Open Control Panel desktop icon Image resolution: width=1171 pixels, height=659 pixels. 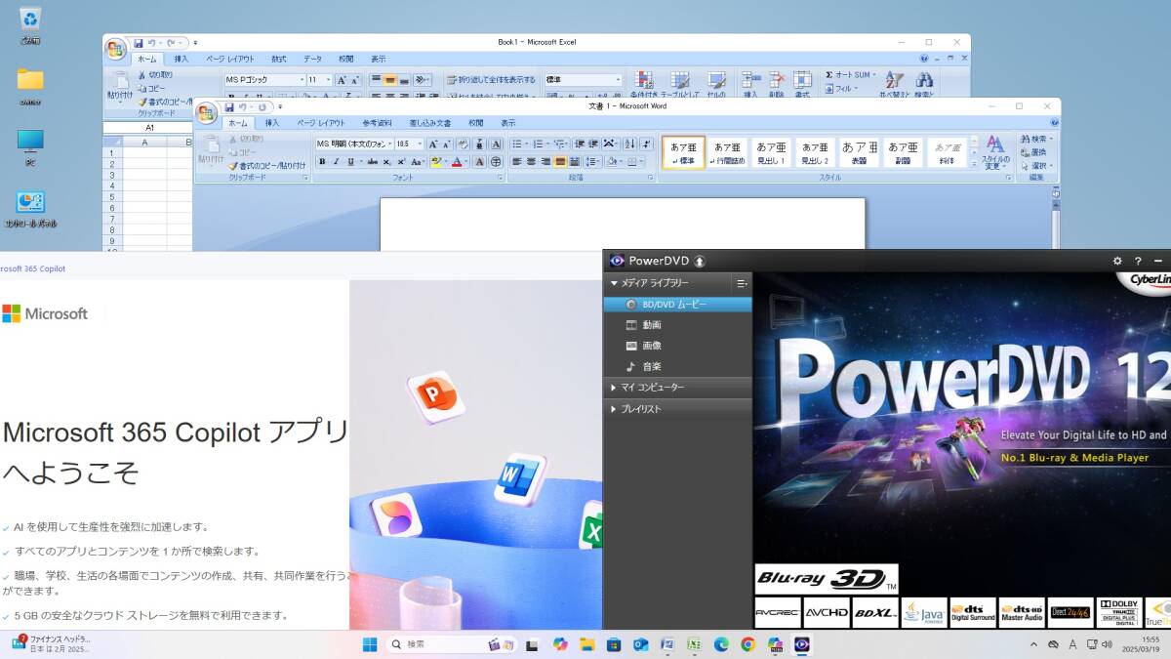coord(29,210)
